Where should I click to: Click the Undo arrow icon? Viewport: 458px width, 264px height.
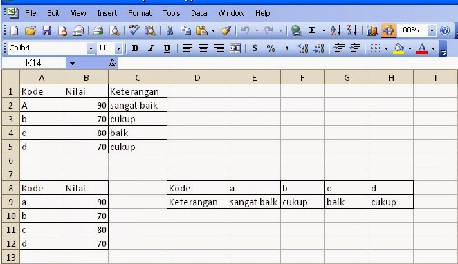tap(246, 30)
